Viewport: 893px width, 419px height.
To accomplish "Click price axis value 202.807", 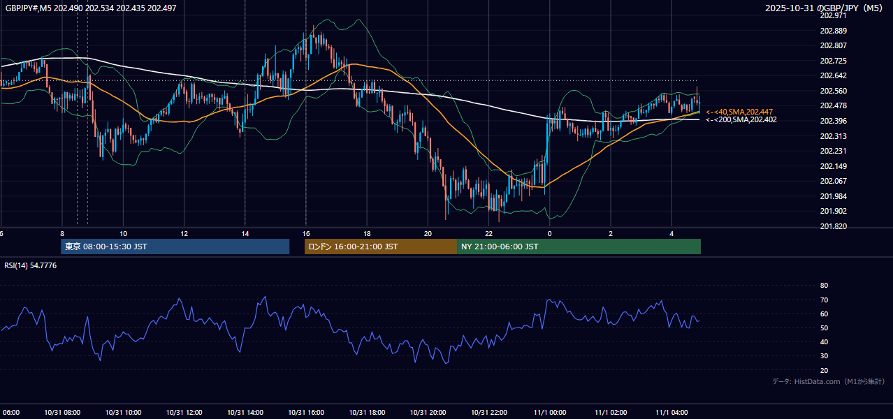I will coord(834,45).
